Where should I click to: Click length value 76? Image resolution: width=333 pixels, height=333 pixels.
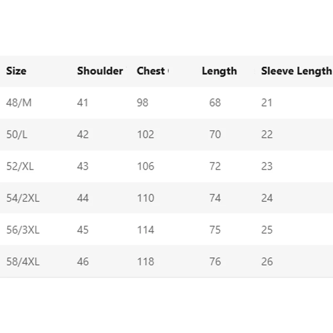215,261
